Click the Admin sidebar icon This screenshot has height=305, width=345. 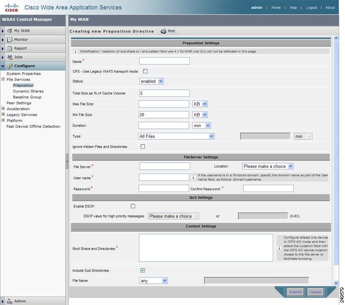(x=10, y=301)
